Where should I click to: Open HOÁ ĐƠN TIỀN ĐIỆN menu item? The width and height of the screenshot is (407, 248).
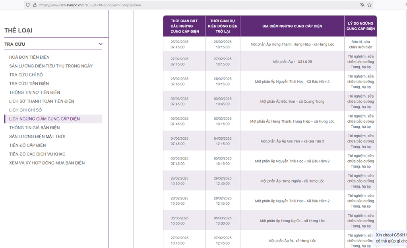click(29, 57)
